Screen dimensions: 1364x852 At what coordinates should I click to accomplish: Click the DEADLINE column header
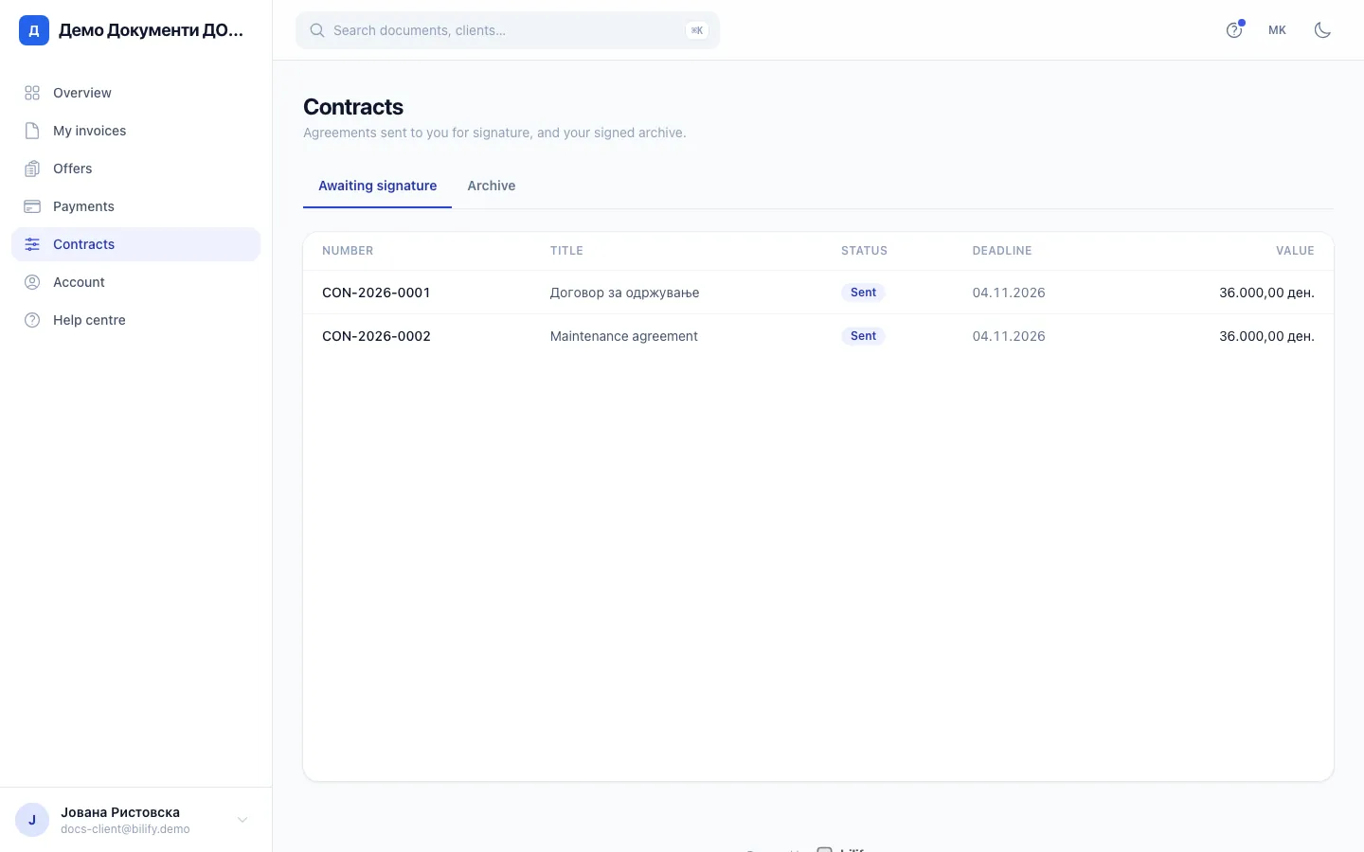pyautogui.click(x=1002, y=251)
